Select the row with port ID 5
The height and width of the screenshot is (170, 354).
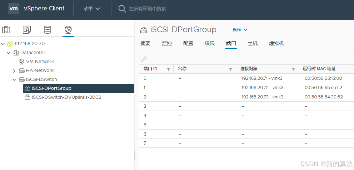[x=246, y=125]
